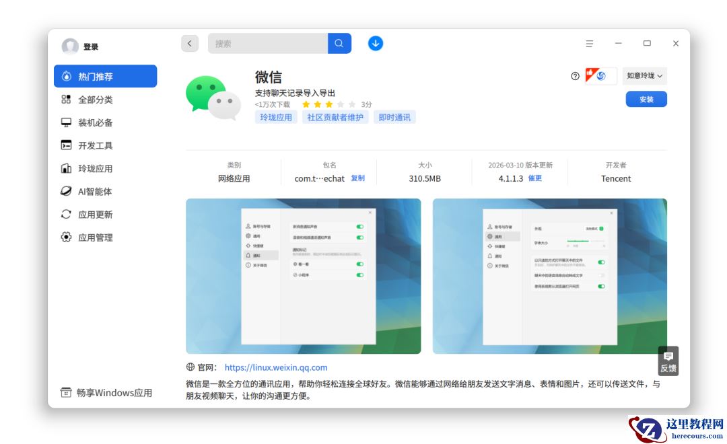Click the AI智能体 sidebar icon
The image size is (727, 444).
tap(65, 191)
